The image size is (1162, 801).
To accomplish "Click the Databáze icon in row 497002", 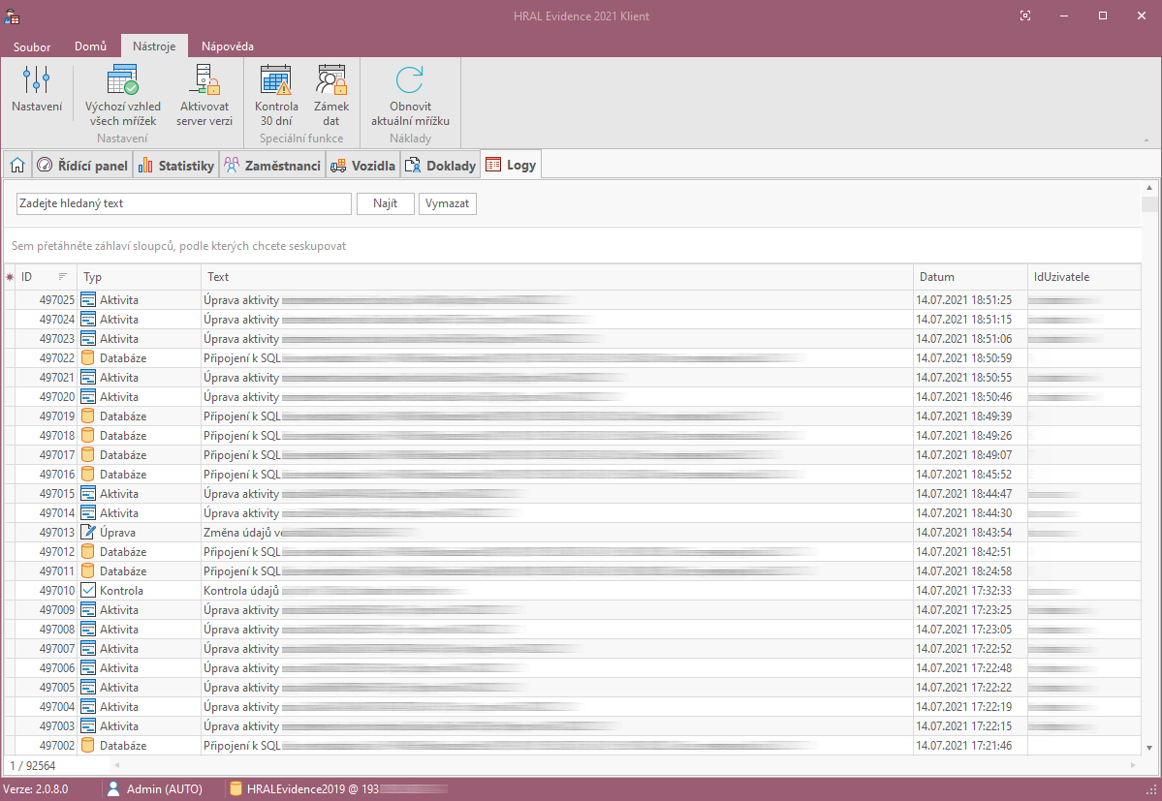I will pyautogui.click(x=88, y=745).
